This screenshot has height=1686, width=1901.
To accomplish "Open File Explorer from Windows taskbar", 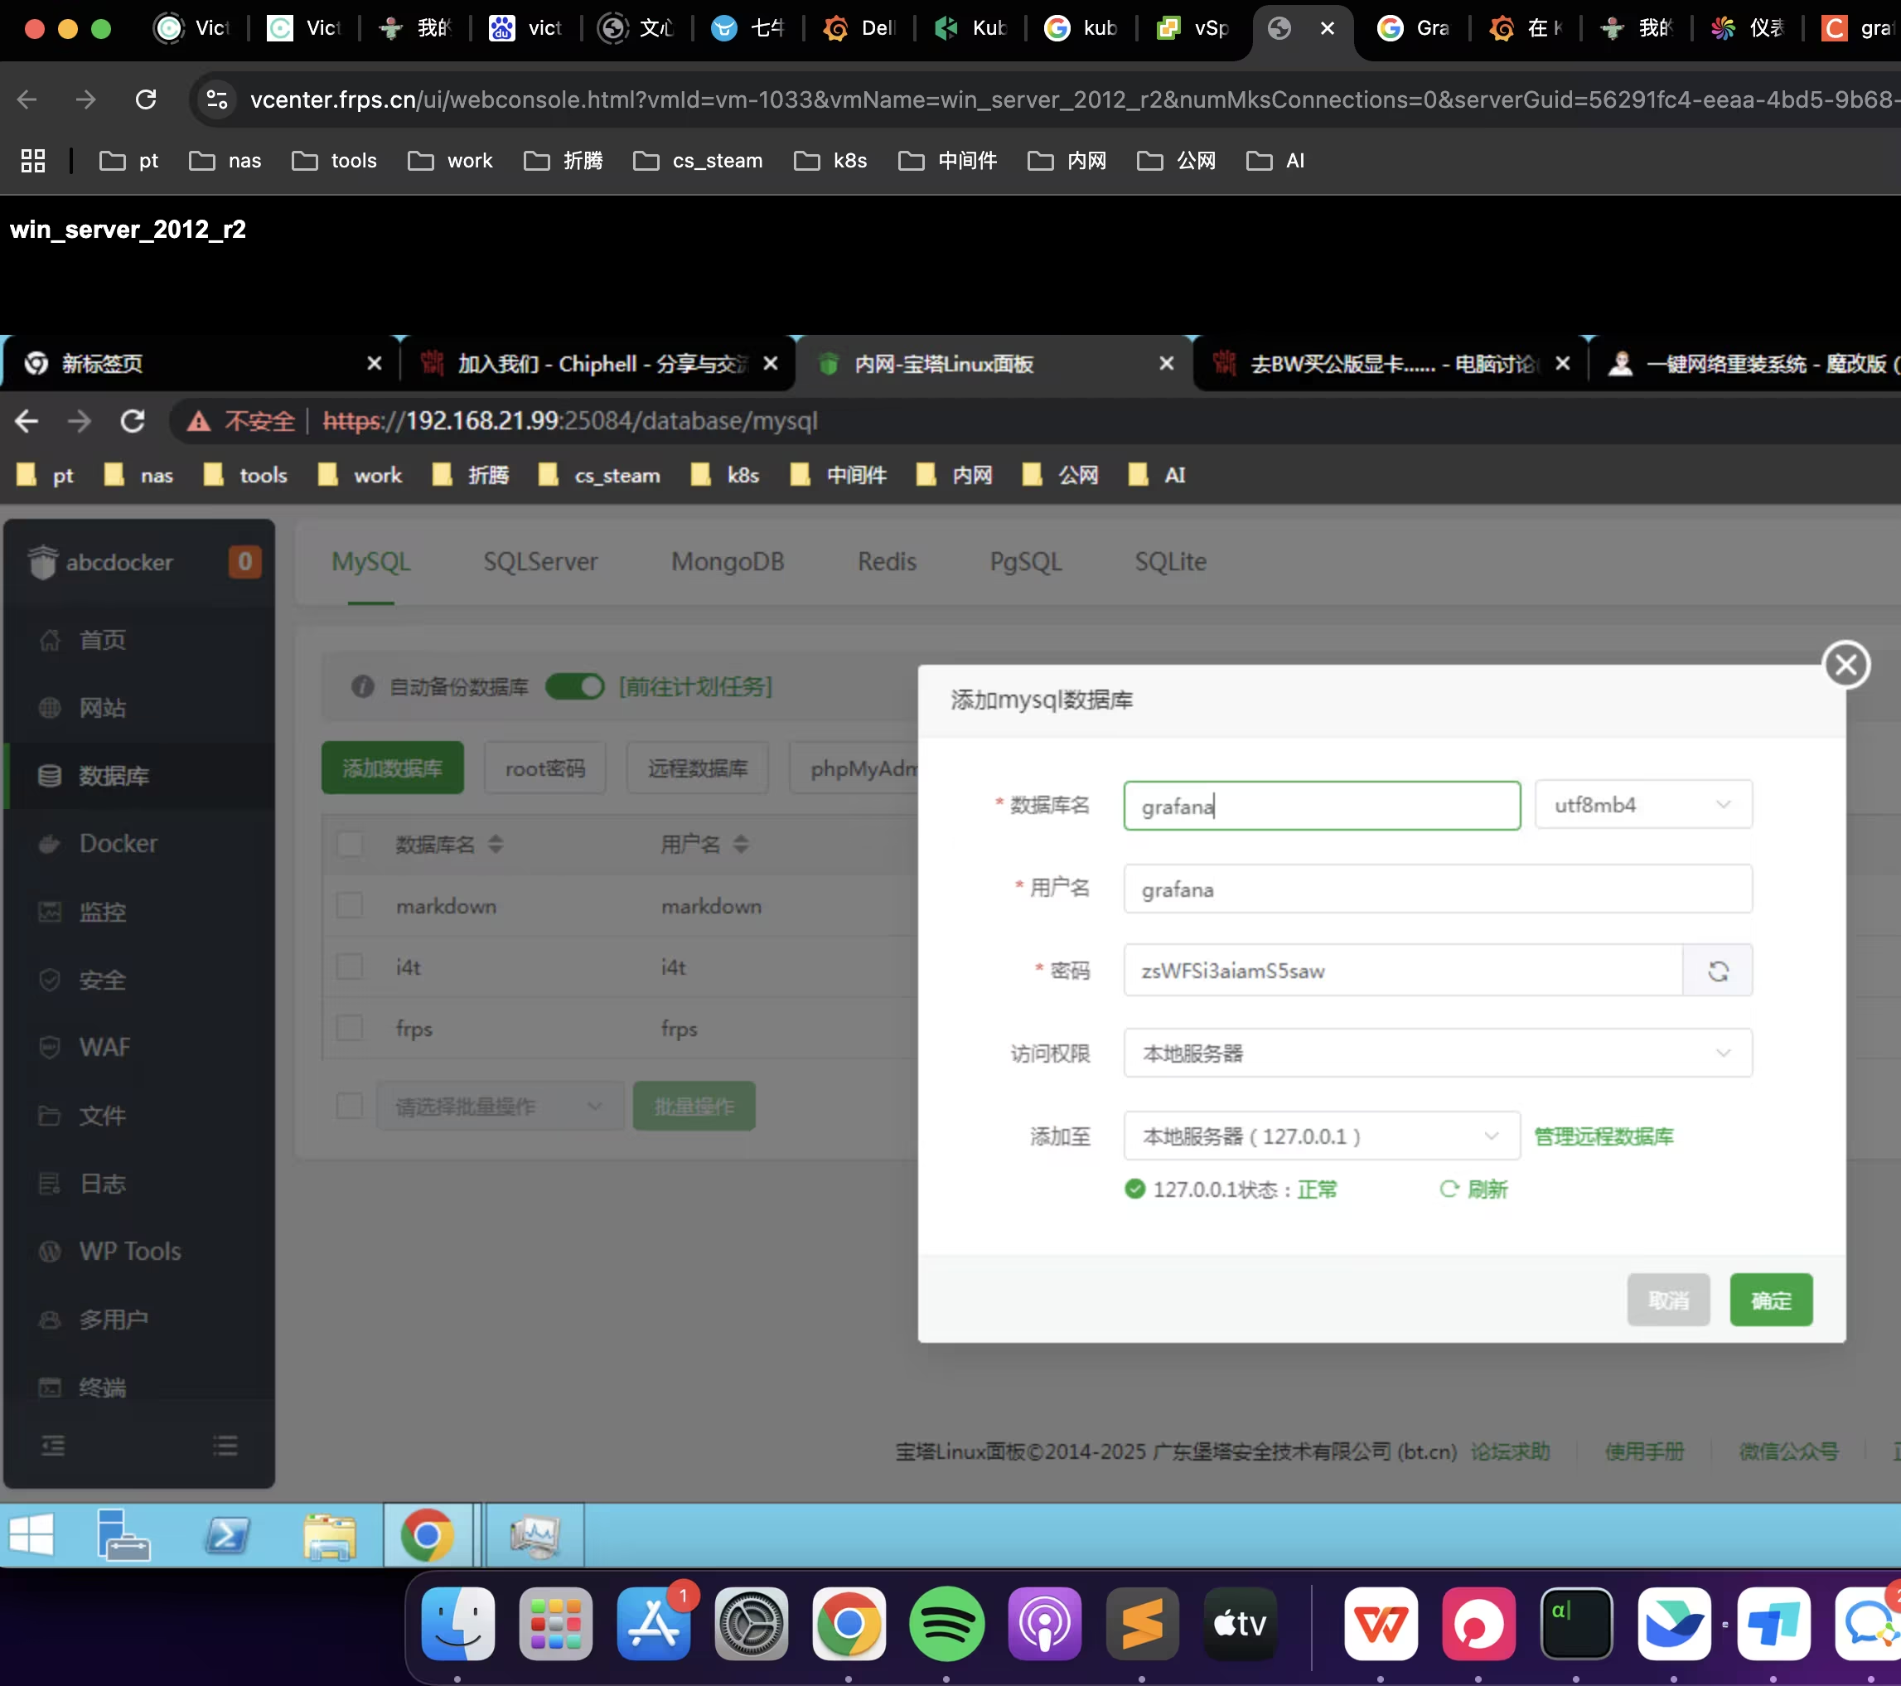I will pyautogui.click(x=329, y=1535).
